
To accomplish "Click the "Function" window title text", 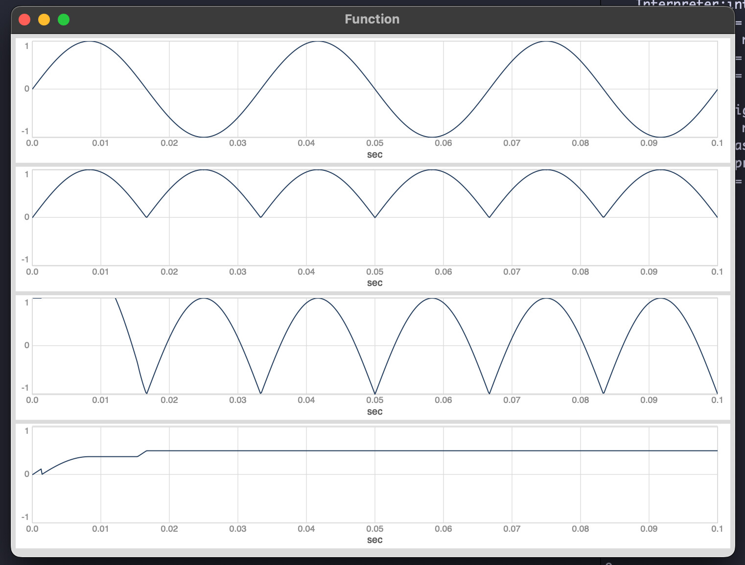I will pyautogui.click(x=372, y=19).
